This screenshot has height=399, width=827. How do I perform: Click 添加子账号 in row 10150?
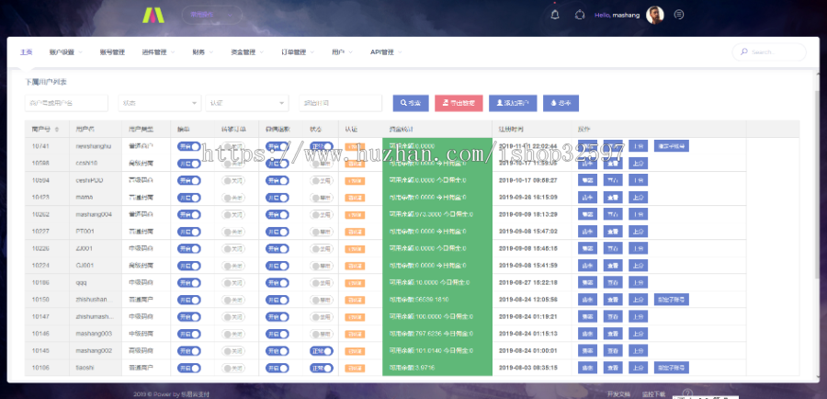(x=672, y=300)
